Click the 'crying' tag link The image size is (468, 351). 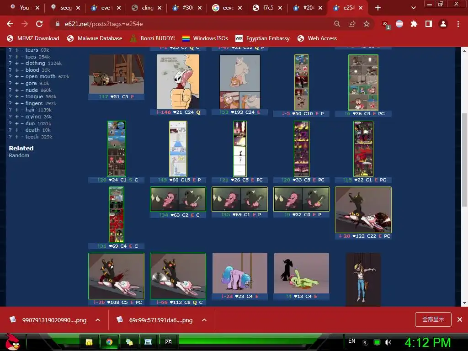(33, 117)
